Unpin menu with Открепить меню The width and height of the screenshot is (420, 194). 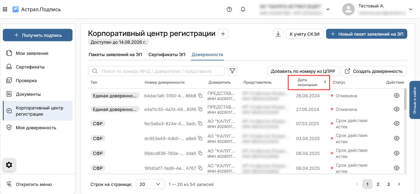(29, 184)
